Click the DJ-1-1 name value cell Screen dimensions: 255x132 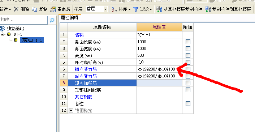[x=159, y=35]
